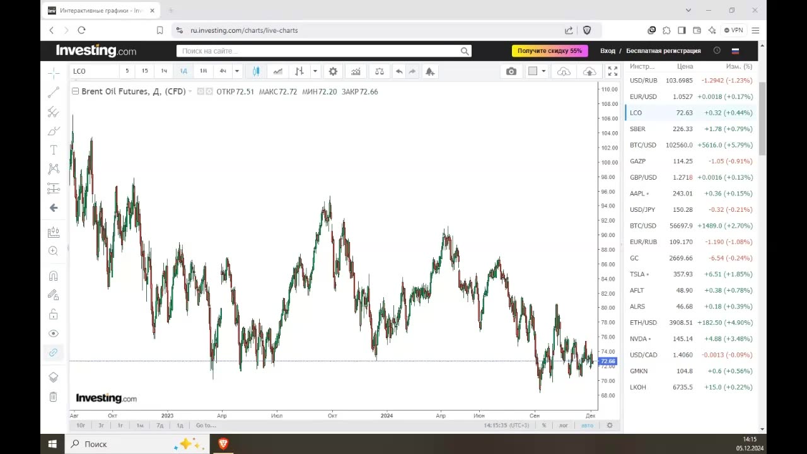Select the crosshair cursor tool

point(54,74)
